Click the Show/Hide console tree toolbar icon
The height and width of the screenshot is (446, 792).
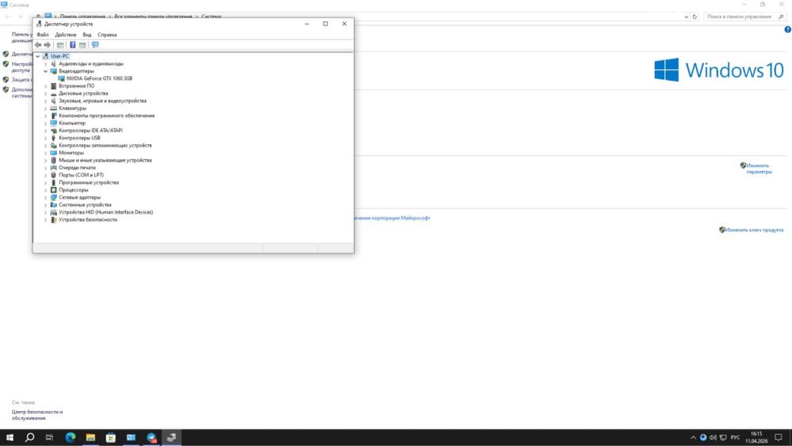tap(60, 45)
